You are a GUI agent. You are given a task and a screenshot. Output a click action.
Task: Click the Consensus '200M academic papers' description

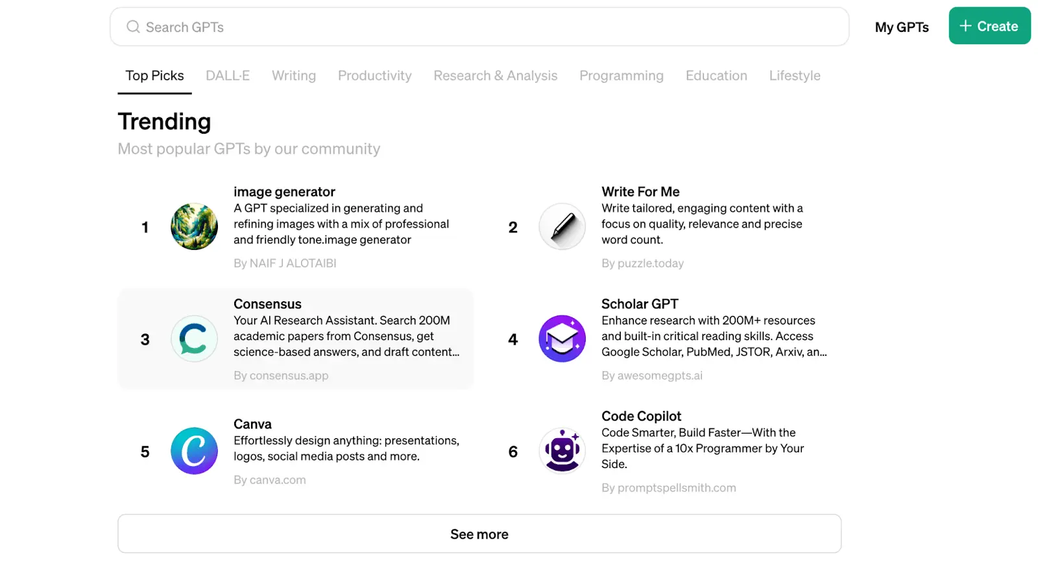(346, 336)
